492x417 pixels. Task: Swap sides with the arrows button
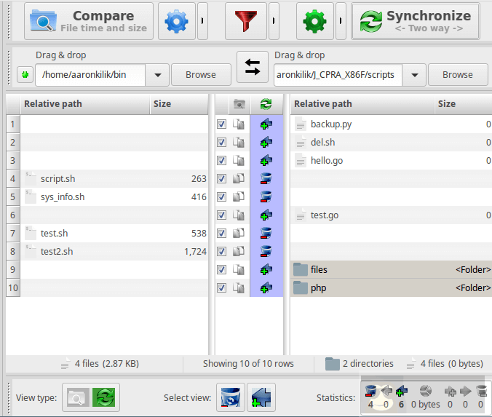tap(253, 67)
